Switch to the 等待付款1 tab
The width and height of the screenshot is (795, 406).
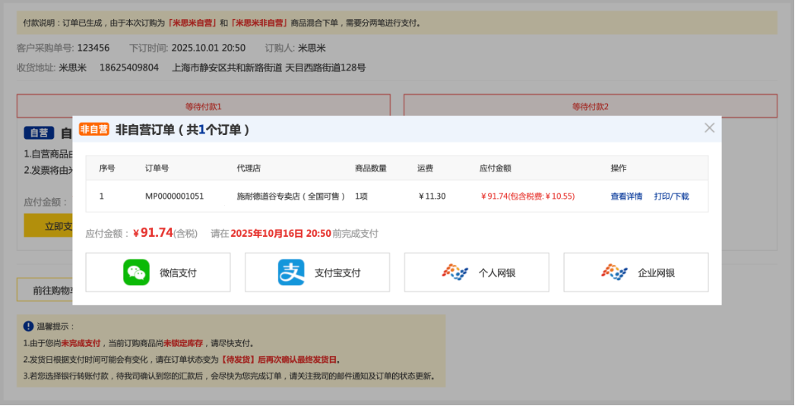(x=204, y=106)
